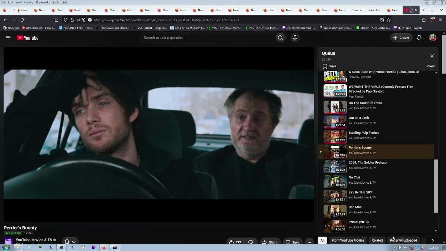Save the queue to a playlist

coord(329,66)
